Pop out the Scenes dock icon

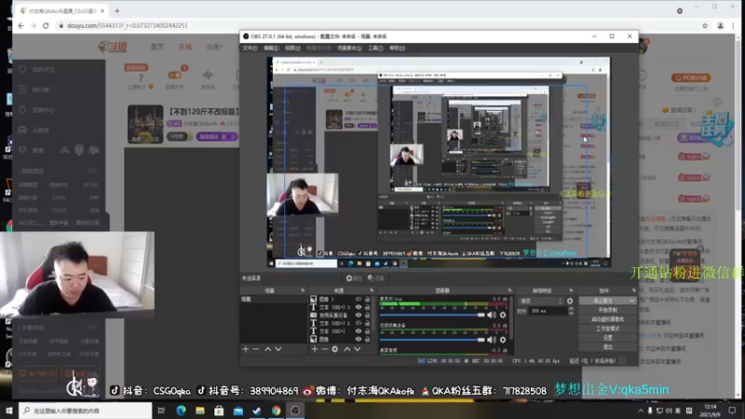click(x=303, y=291)
